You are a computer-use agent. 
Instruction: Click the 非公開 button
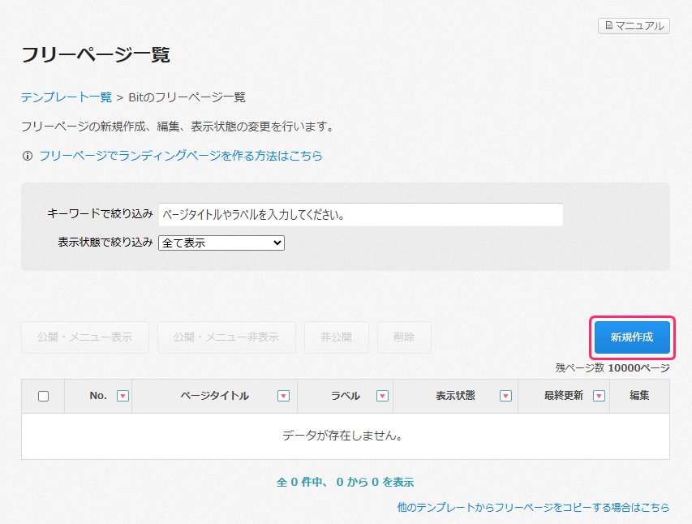point(336,337)
